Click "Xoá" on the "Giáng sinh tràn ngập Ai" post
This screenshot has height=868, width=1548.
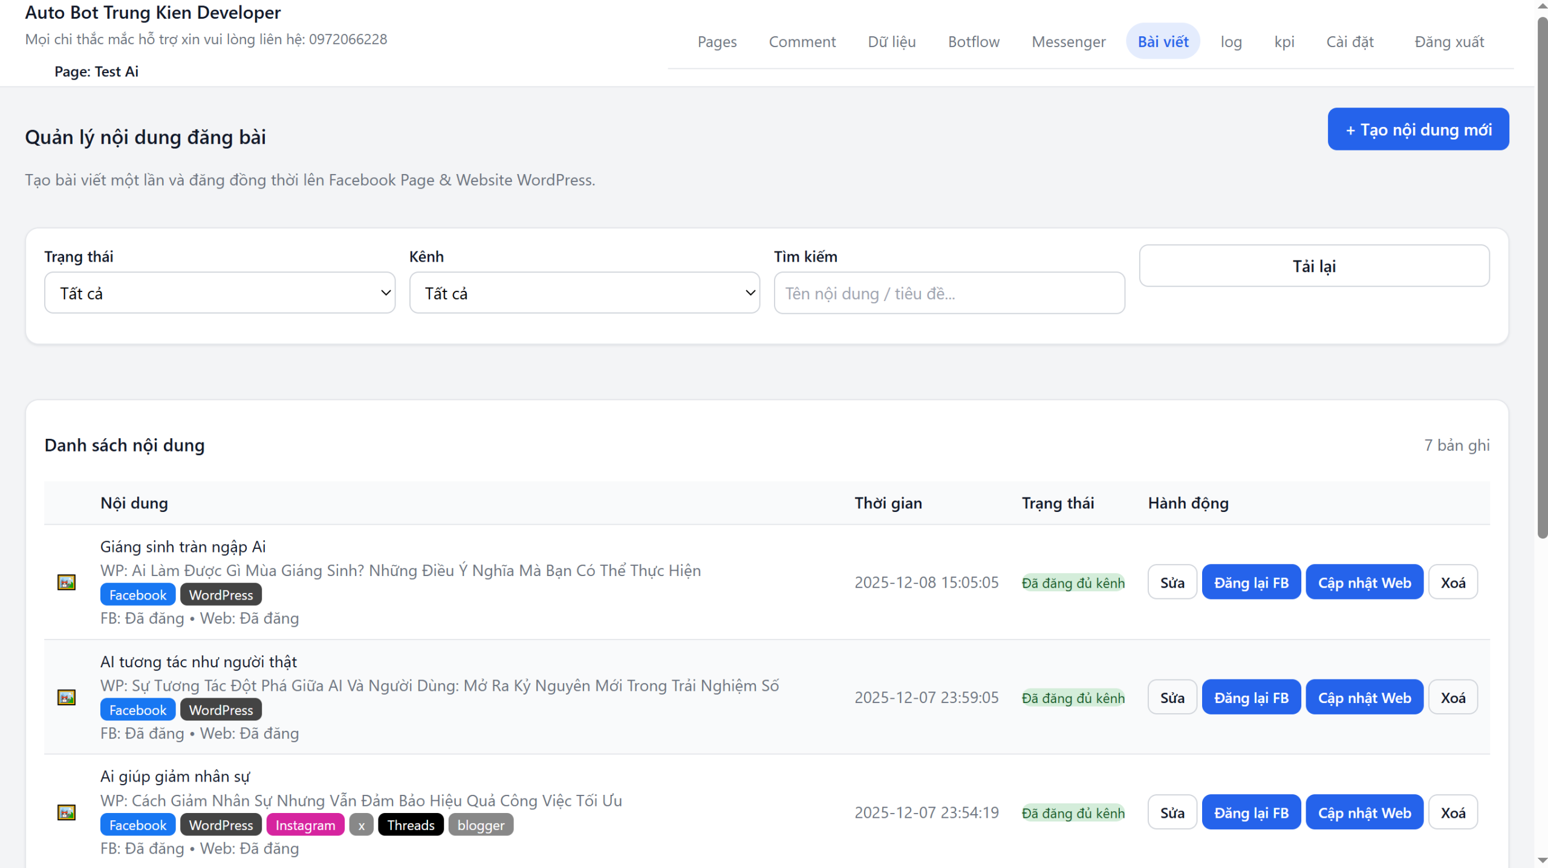click(x=1454, y=581)
